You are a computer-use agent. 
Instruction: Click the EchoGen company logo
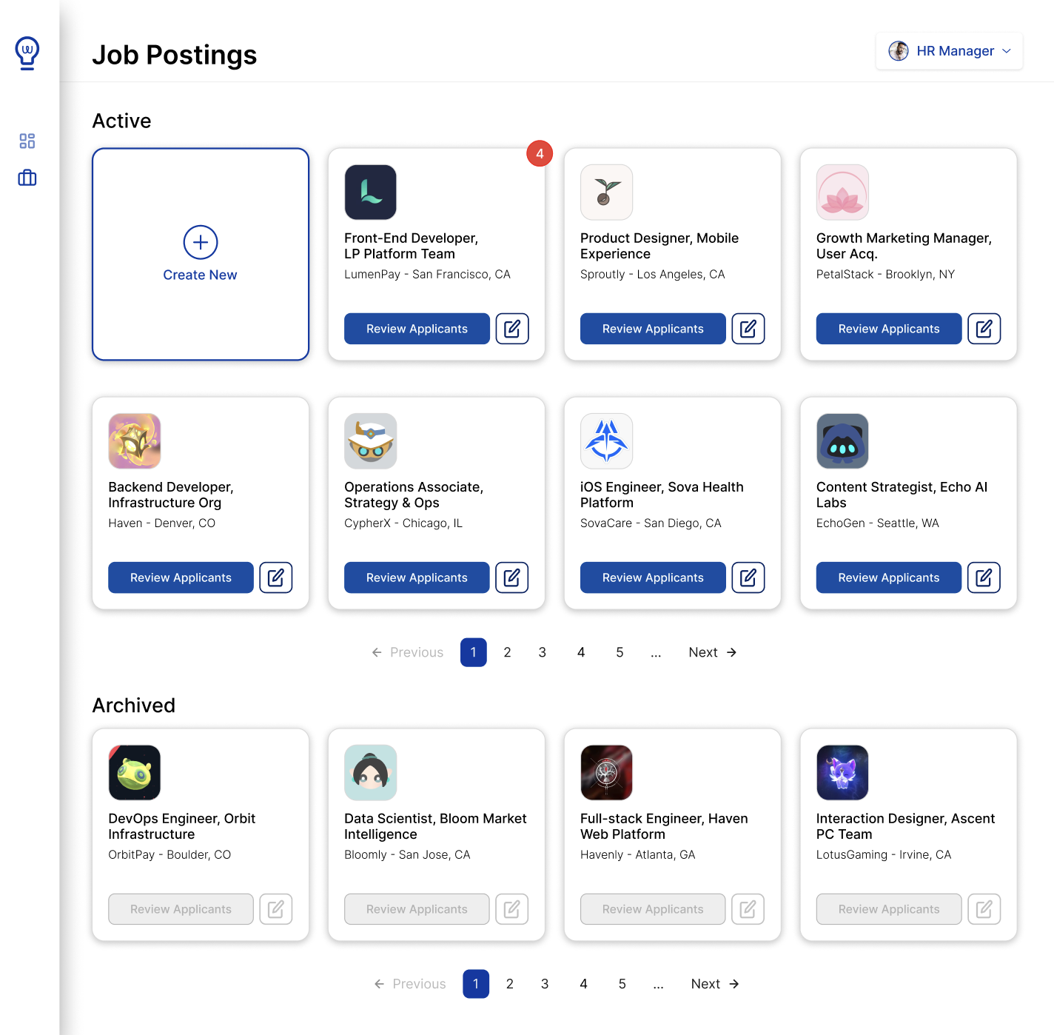pos(842,441)
